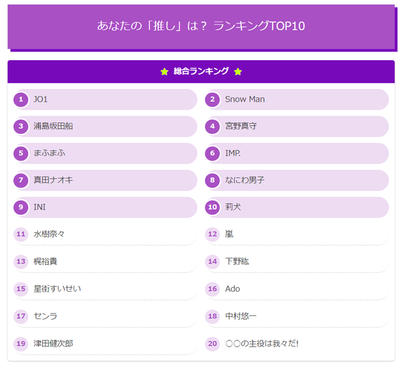Select the 中村悠一 ranking entry

click(297, 316)
